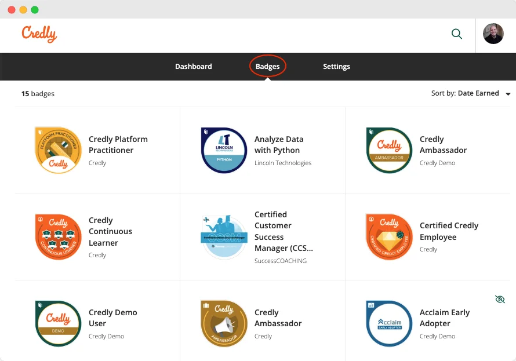516x361 pixels.
Task: Click the Credly Platform Practitioner title
Action: (118, 145)
